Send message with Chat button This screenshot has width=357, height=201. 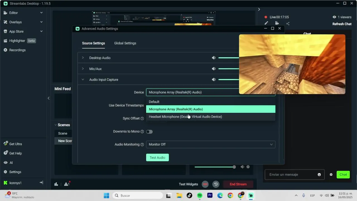pos(343,174)
